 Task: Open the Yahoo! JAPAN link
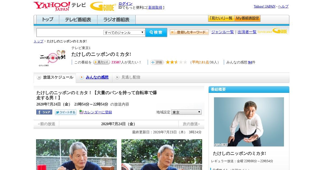pos(265,6)
